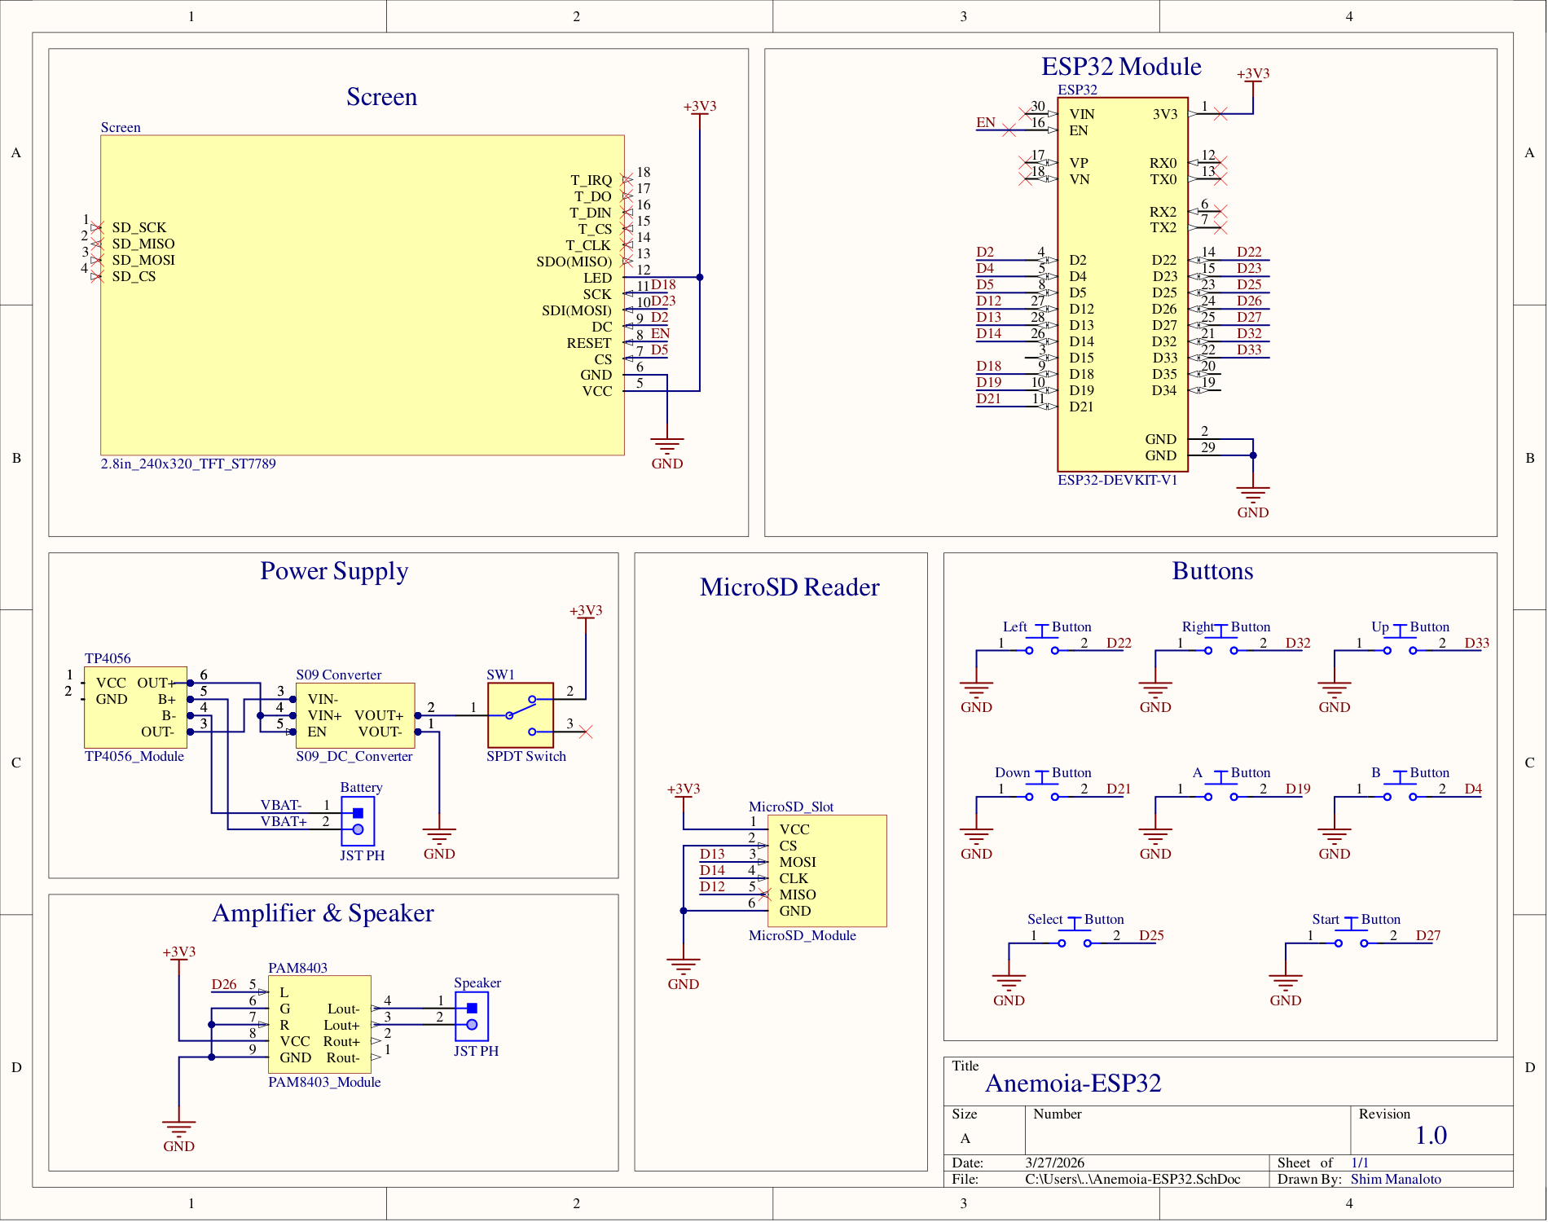The image size is (1548, 1222).
Task: Click the D26 net label on PAM8403
Action: tap(224, 985)
